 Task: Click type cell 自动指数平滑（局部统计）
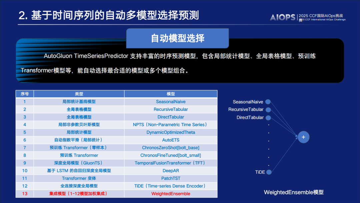tap(79, 140)
